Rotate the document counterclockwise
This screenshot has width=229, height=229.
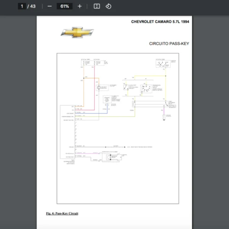point(108,6)
